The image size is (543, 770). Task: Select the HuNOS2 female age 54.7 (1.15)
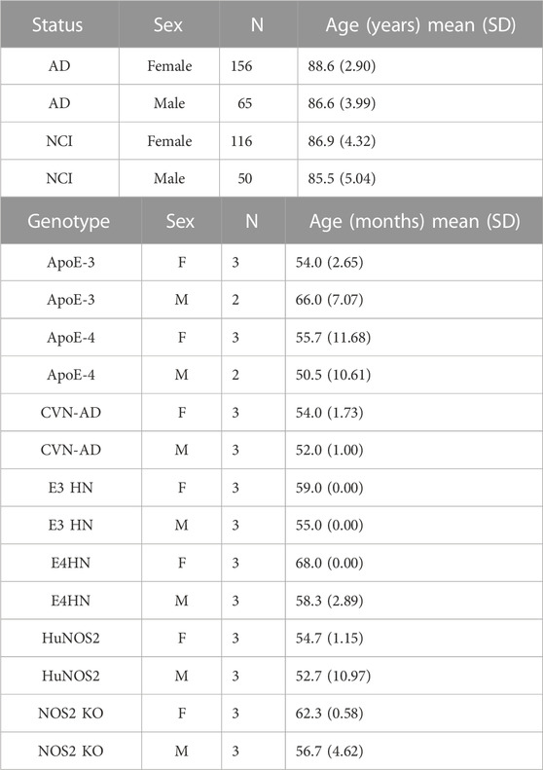(330, 638)
